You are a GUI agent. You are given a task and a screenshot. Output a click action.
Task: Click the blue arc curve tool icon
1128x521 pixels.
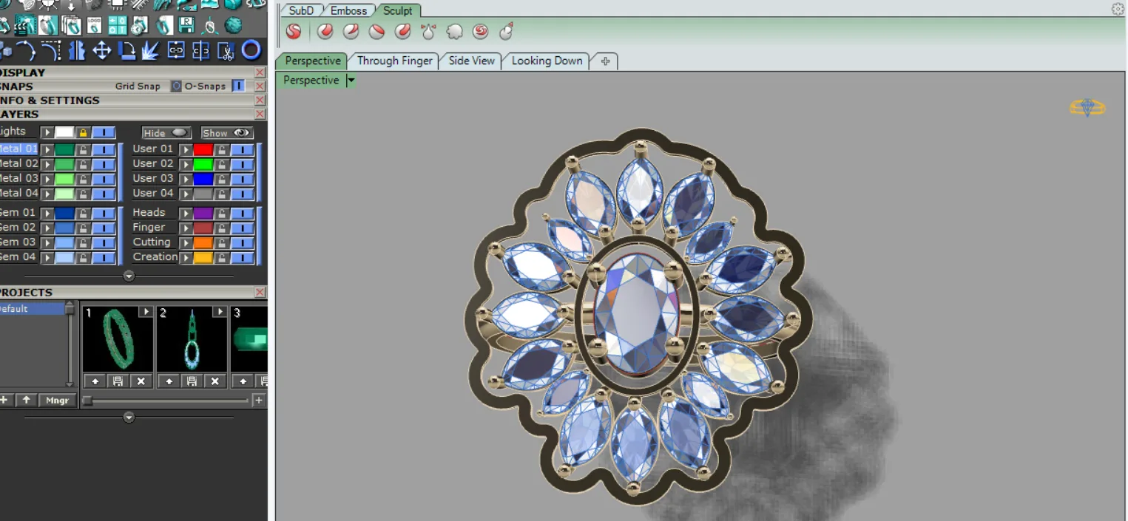(26, 50)
